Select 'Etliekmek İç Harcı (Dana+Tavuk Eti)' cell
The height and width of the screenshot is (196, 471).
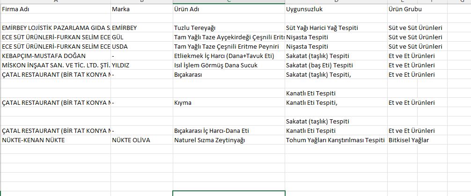pyautogui.click(x=229, y=56)
